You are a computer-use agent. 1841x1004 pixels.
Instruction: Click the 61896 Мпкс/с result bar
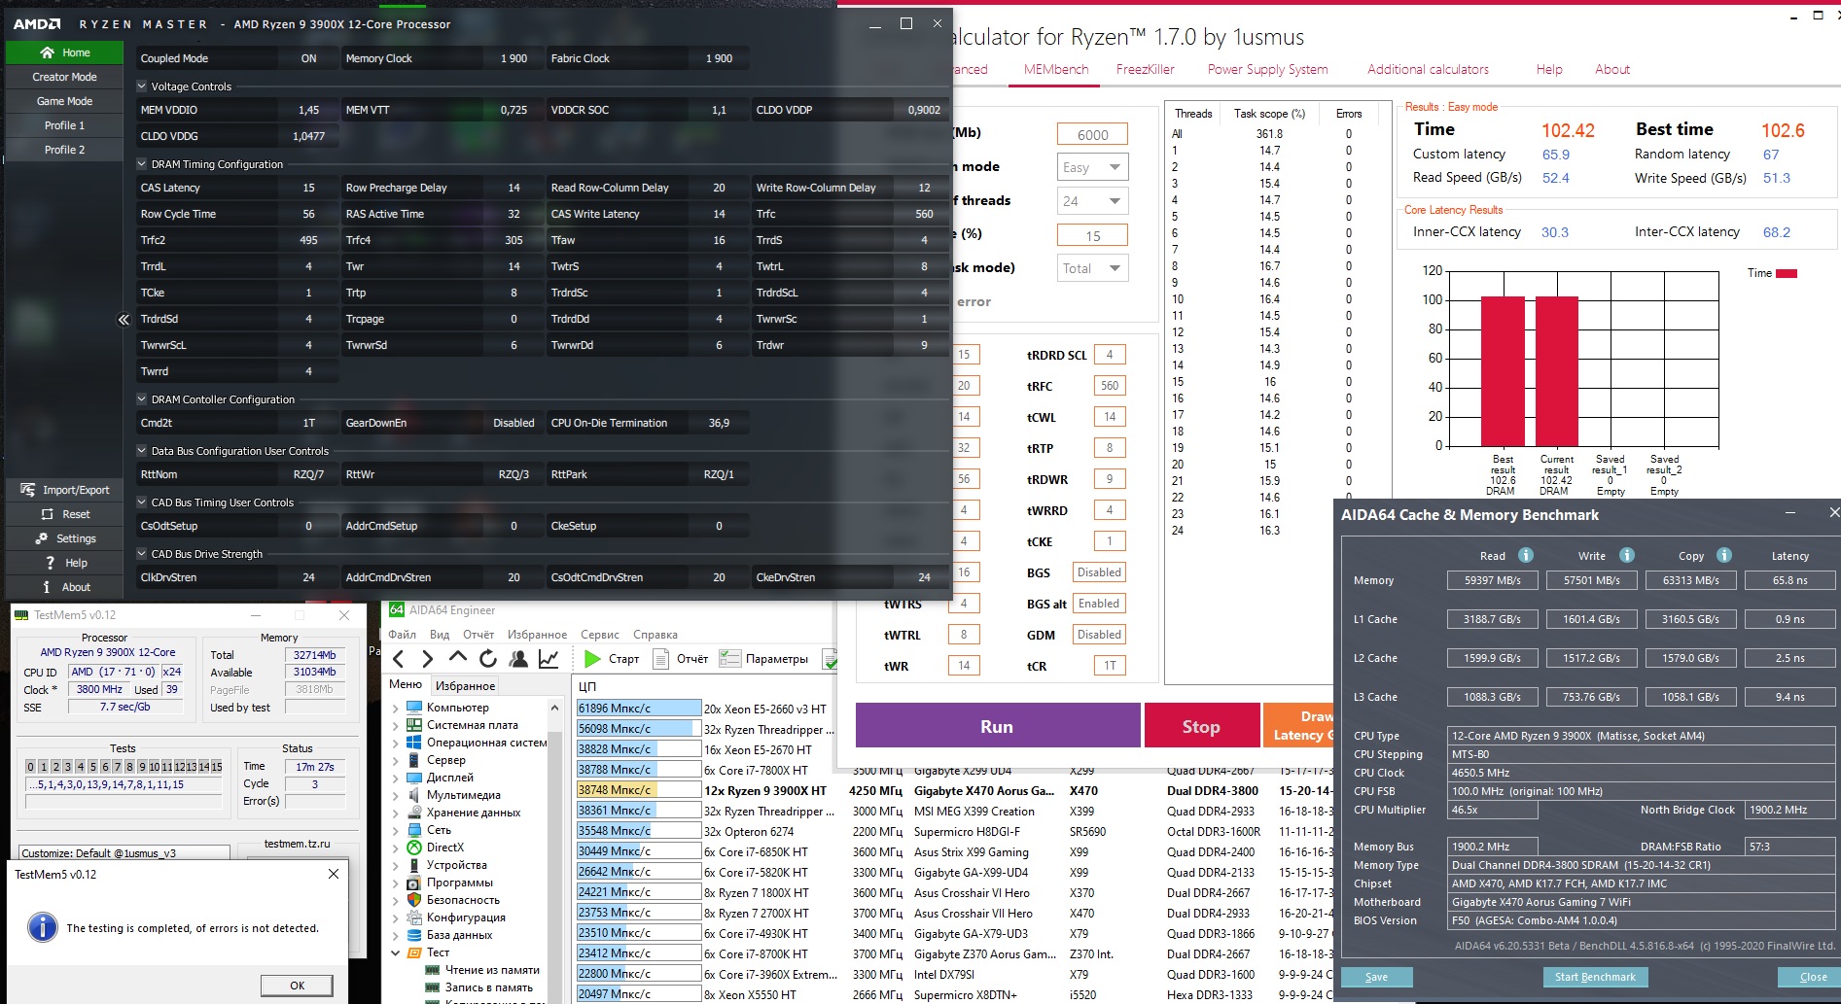639,709
